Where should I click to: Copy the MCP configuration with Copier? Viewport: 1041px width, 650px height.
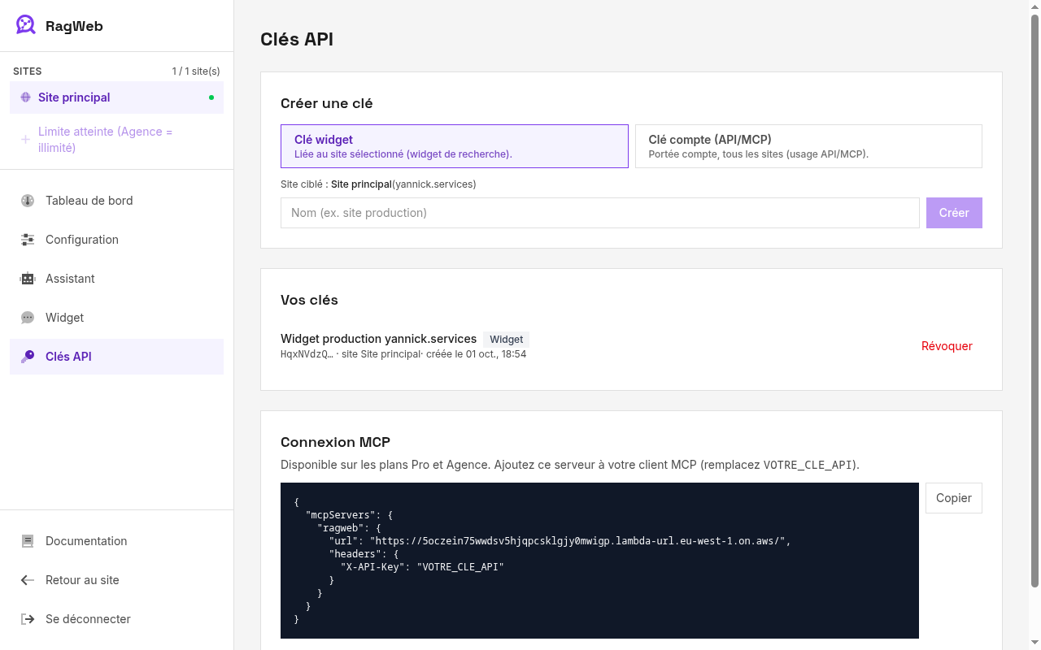[x=954, y=498]
